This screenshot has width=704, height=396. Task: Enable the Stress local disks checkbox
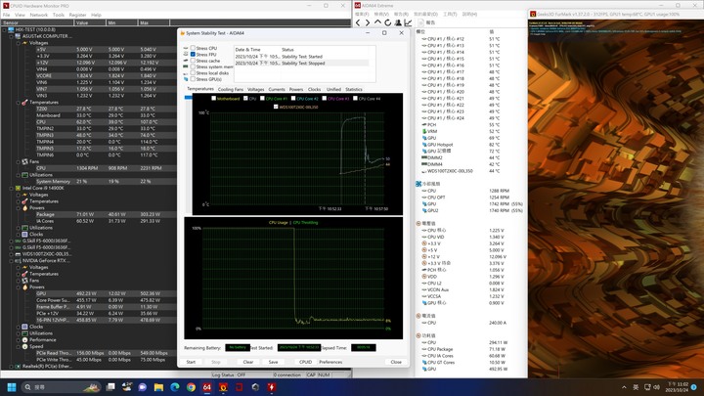[193, 72]
